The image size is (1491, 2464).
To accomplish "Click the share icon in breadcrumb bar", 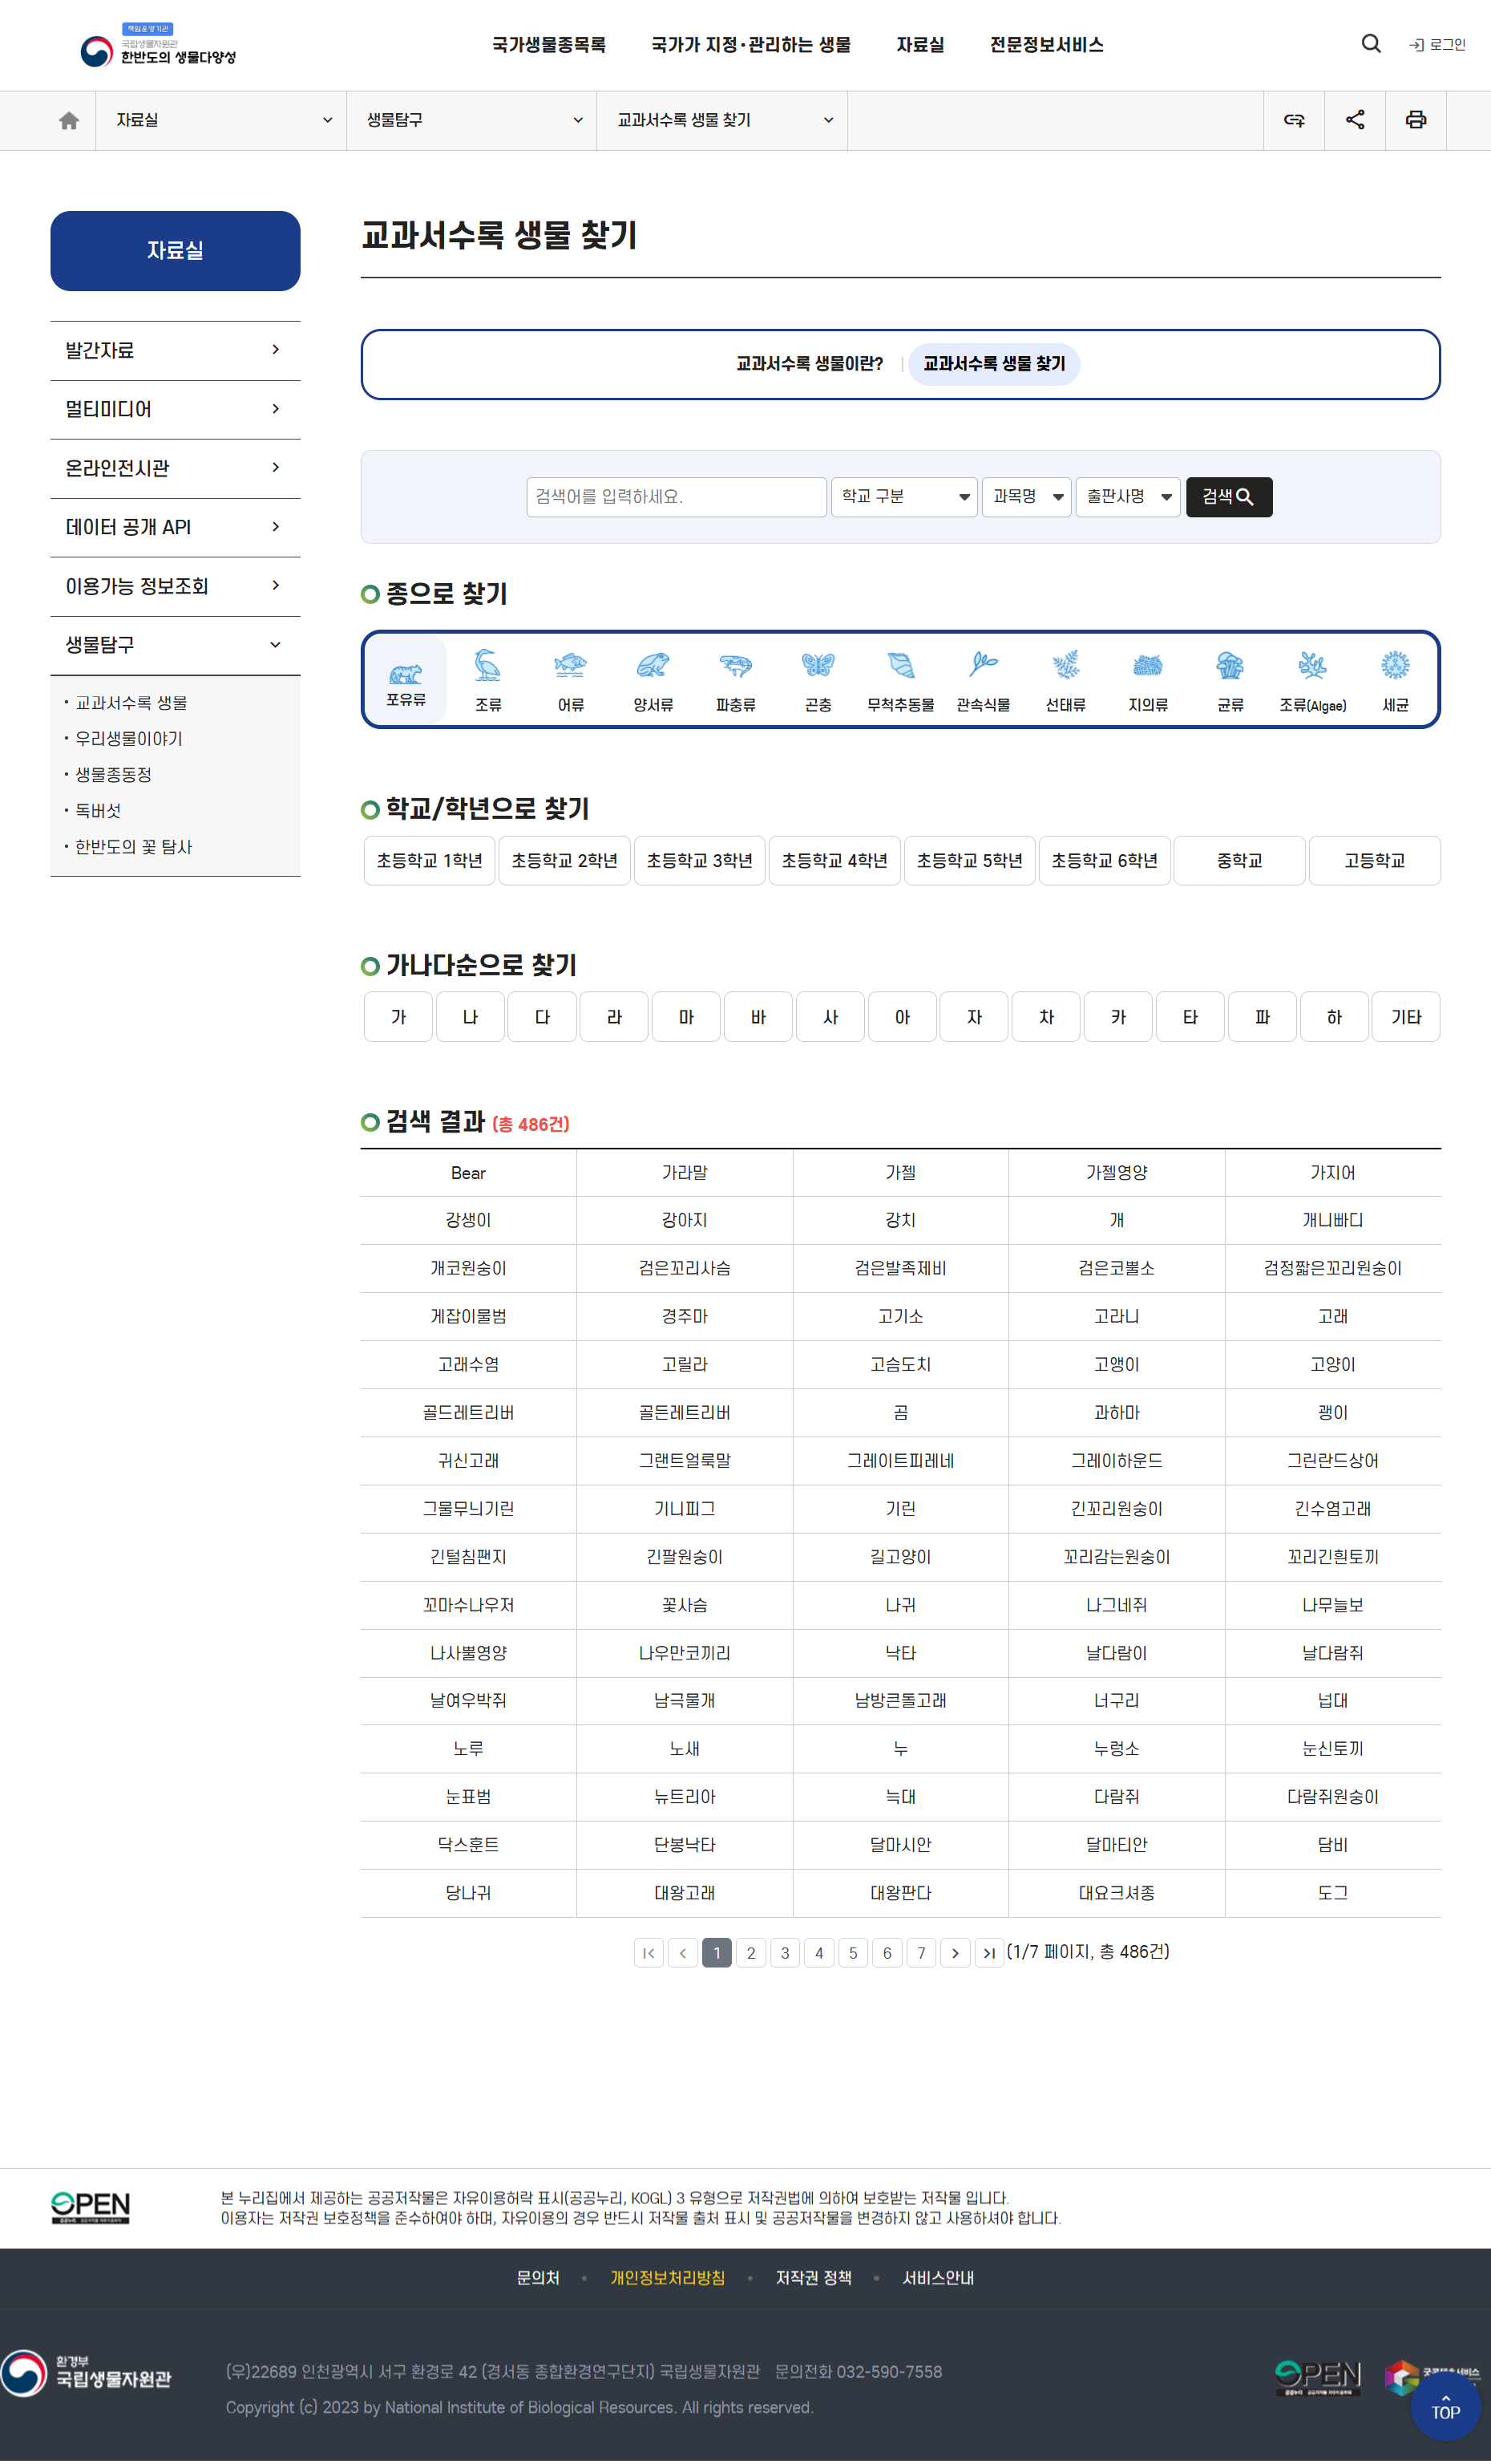I will click(1354, 121).
